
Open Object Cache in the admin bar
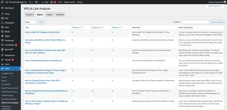69,2
